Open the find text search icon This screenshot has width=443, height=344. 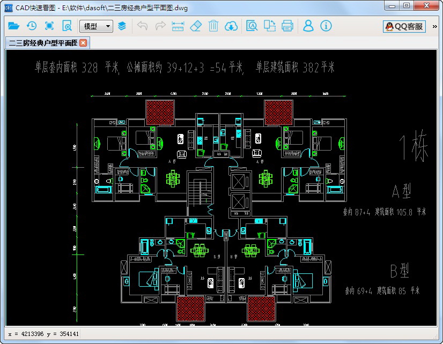[x=252, y=26]
